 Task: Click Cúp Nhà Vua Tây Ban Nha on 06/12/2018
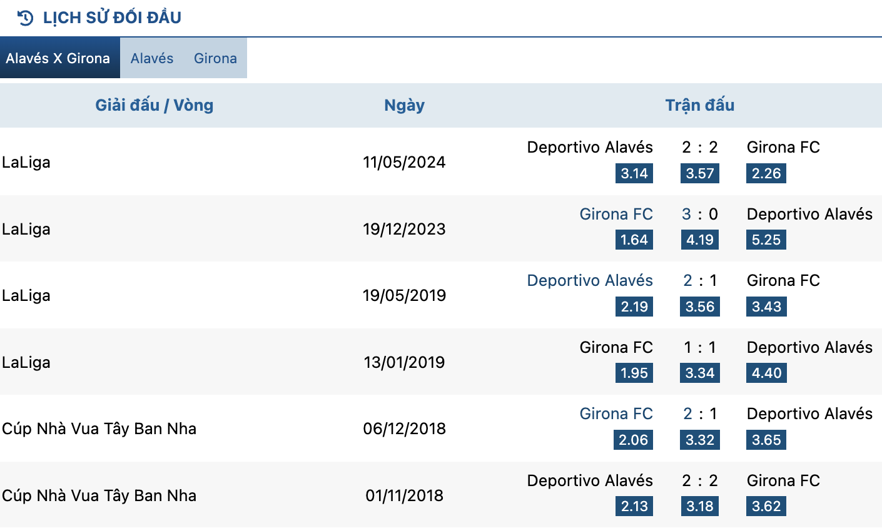[99, 429]
